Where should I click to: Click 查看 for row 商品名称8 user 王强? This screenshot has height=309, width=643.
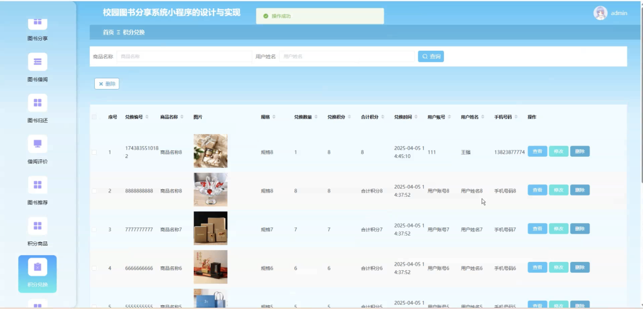pos(538,152)
